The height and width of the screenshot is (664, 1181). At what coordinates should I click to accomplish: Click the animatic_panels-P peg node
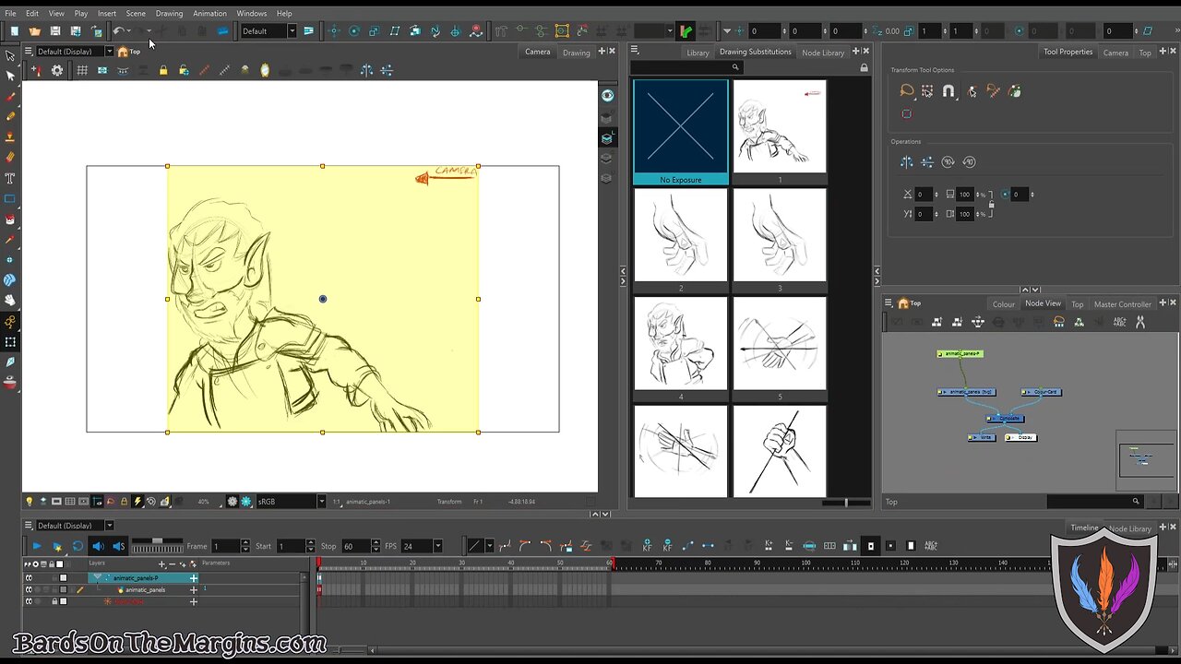pyautogui.click(x=960, y=353)
